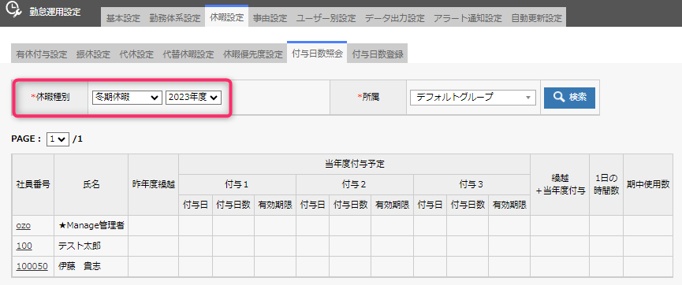The height and width of the screenshot is (285, 682).
Task: Open employee number 100050 link
Action: pyautogui.click(x=32, y=266)
